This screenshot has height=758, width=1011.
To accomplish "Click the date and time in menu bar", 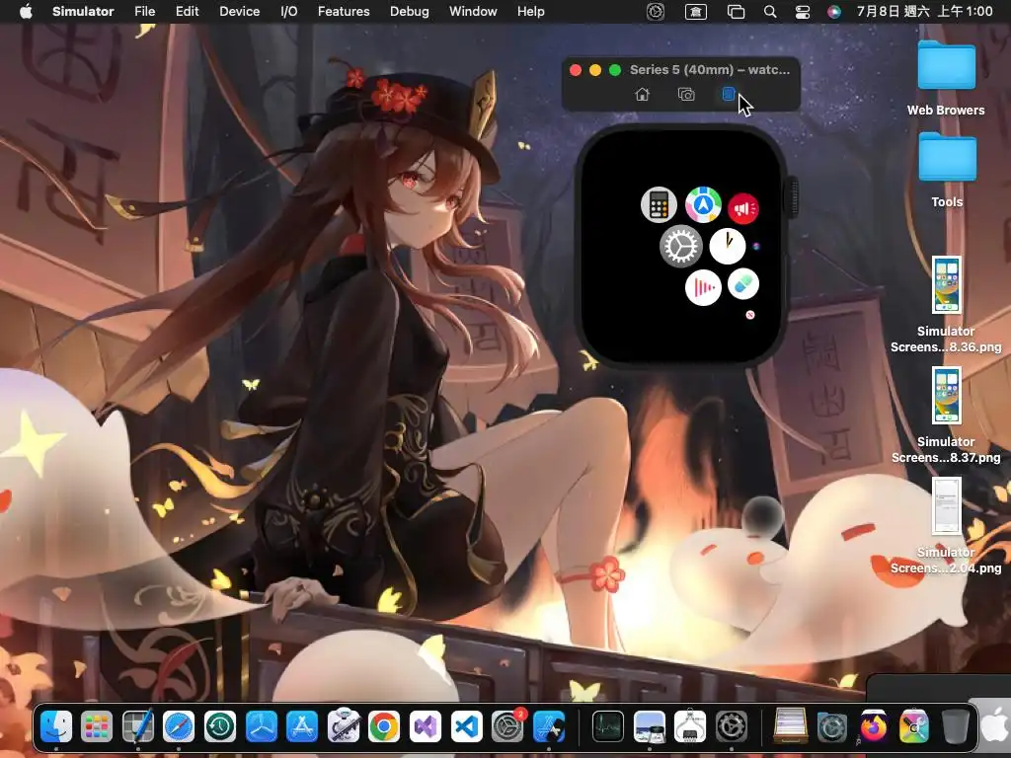I will click(x=924, y=11).
